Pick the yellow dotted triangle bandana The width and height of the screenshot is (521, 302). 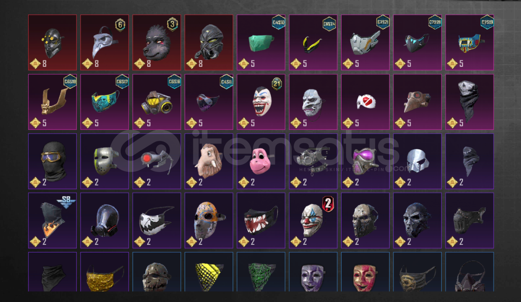coord(209,272)
